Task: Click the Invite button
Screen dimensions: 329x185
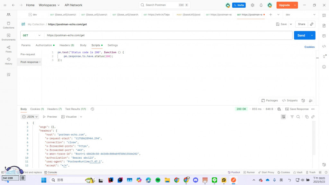Action: point(239,5)
